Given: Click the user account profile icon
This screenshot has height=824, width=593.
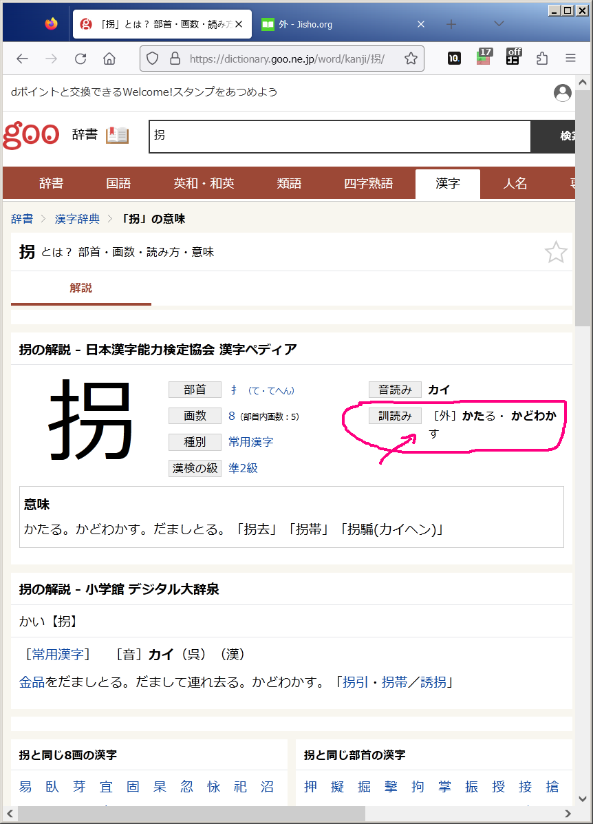Looking at the screenshot, I should 563,92.
